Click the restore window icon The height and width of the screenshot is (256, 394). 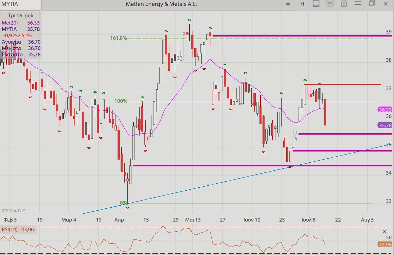pyautogui.click(x=372, y=3)
